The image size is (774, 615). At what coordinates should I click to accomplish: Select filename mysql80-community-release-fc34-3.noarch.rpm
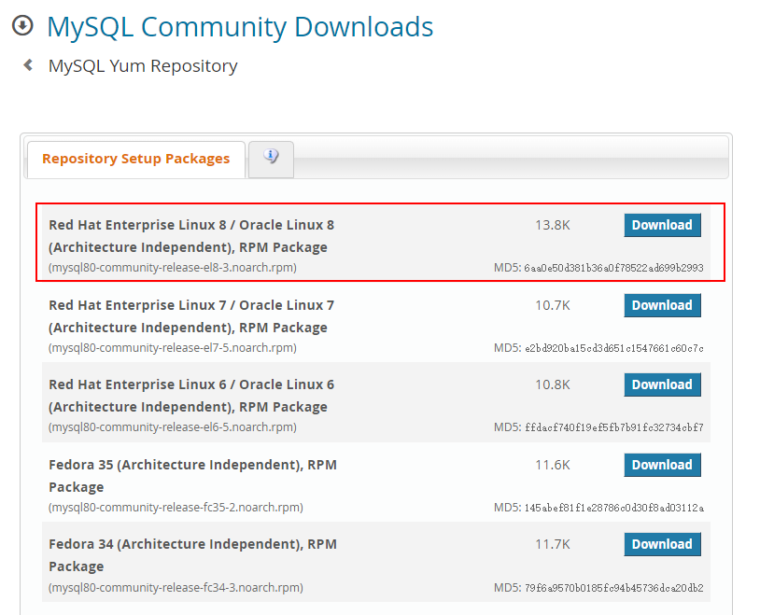(176, 588)
